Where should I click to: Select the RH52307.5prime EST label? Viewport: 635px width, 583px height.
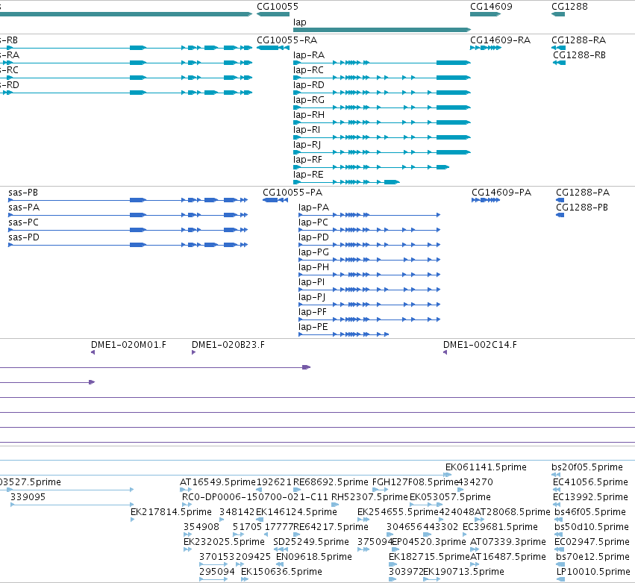(x=370, y=497)
